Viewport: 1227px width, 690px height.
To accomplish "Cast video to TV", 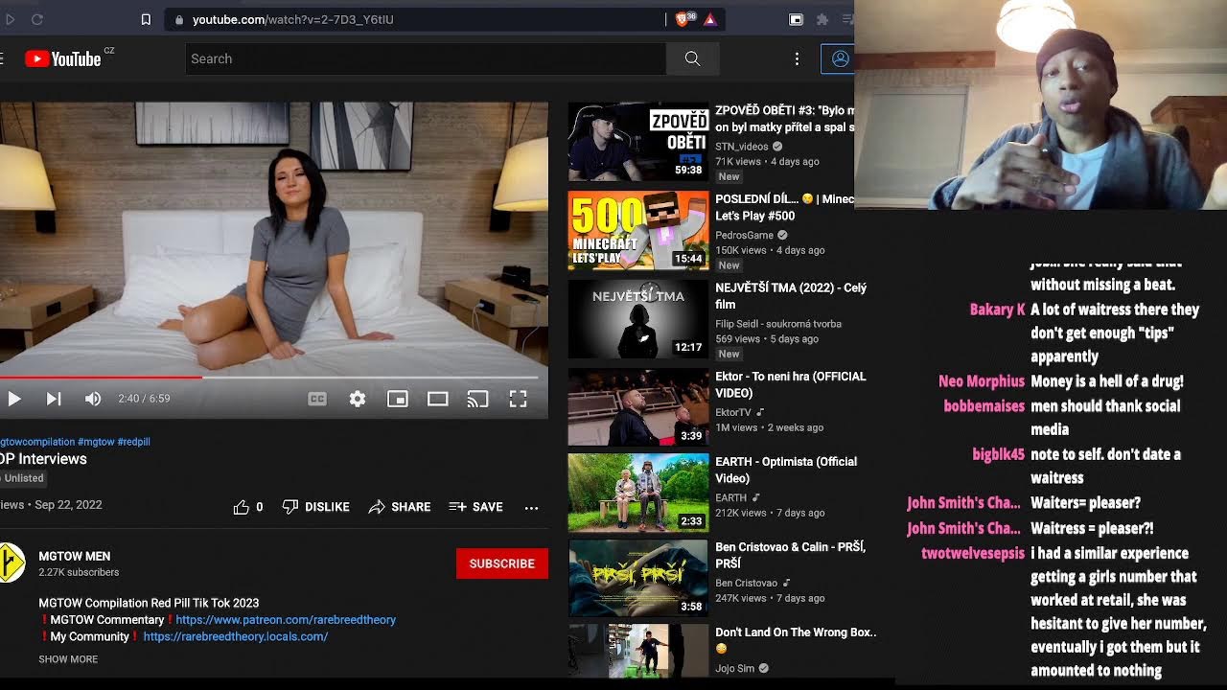I will (x=477, y=399).
